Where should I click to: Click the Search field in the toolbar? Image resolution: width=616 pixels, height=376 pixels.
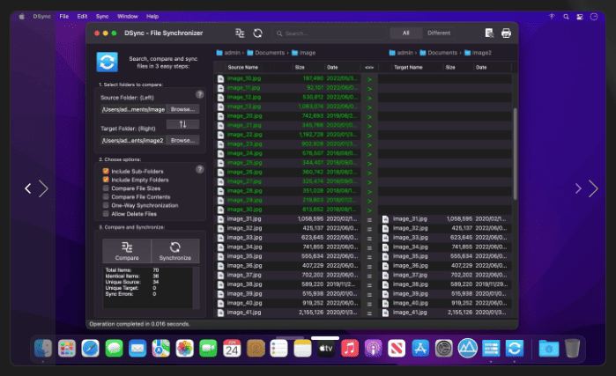click(329, 33)
